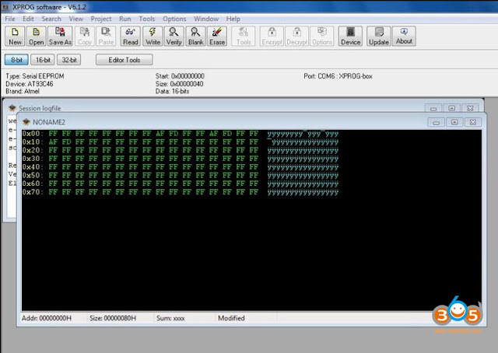Click the 0x70 row address label
Image resolution: width=498 pixels, height=353 pixels.
[33, 192]
